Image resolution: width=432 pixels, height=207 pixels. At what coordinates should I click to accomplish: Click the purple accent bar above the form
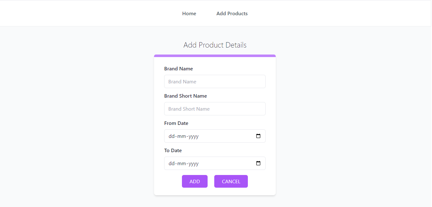(x=215, y=55)
